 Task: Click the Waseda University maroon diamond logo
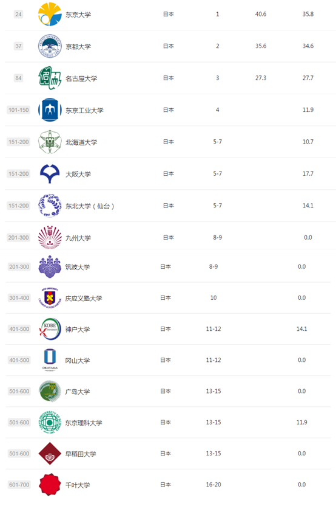coord(50,454)
